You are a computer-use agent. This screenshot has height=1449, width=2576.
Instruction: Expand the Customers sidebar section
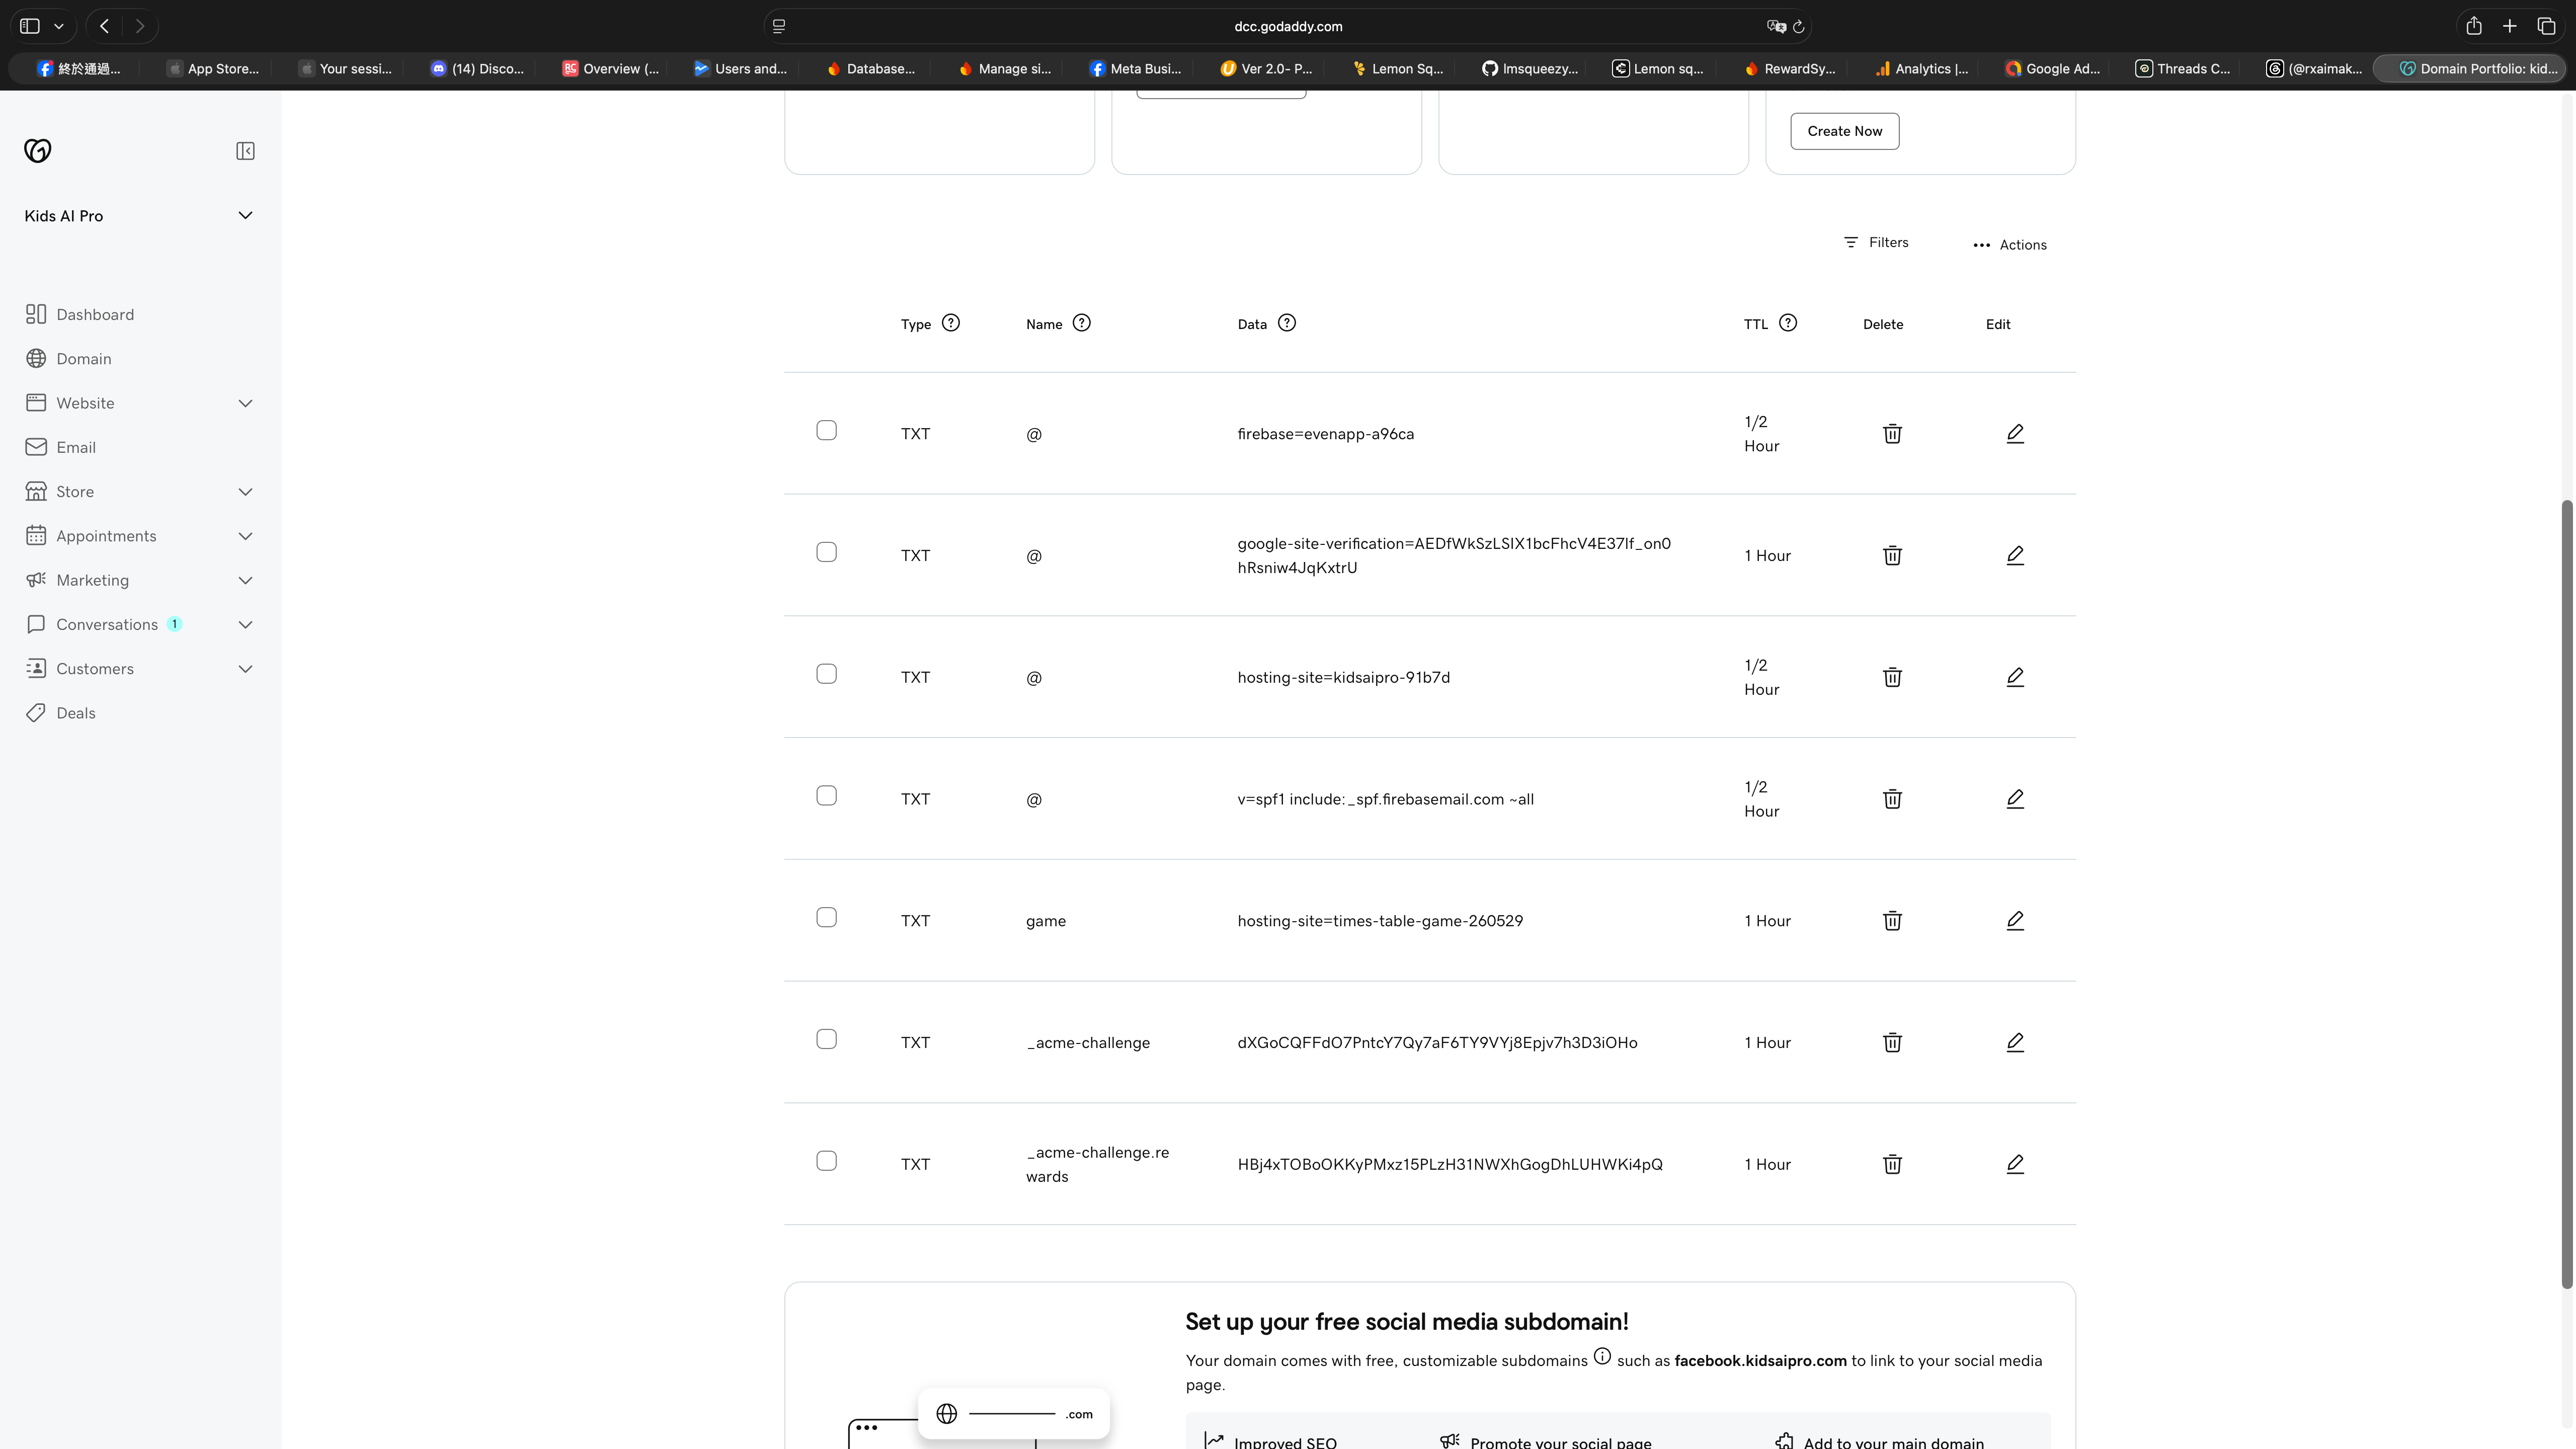[x=245, y=669]
